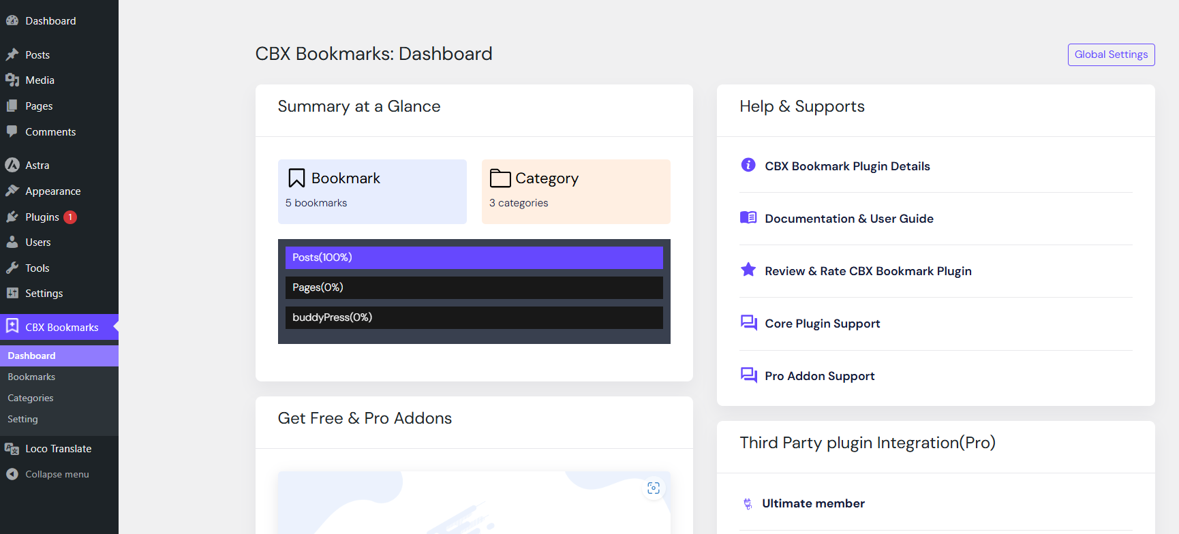Open CBX Bookmark Plugin Details link
The width and height of the screenshot is (1179, 534).
coord(847,166)
